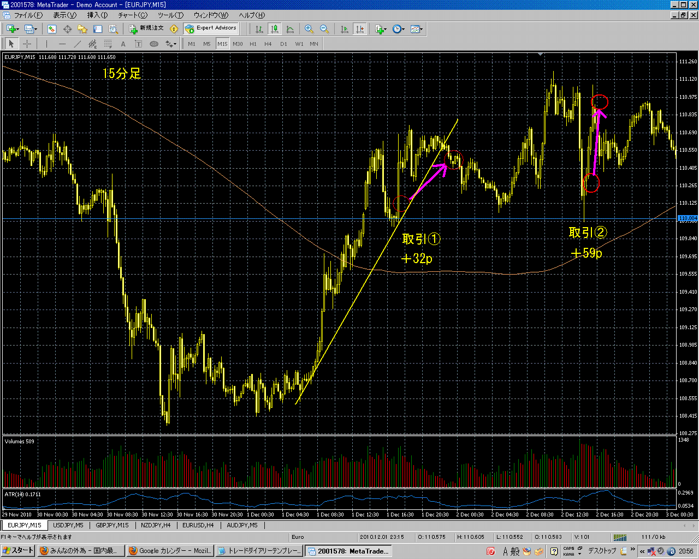Toggle candlestick chart display mode
The width and height of the screenshot is (699, 559).
275,29
